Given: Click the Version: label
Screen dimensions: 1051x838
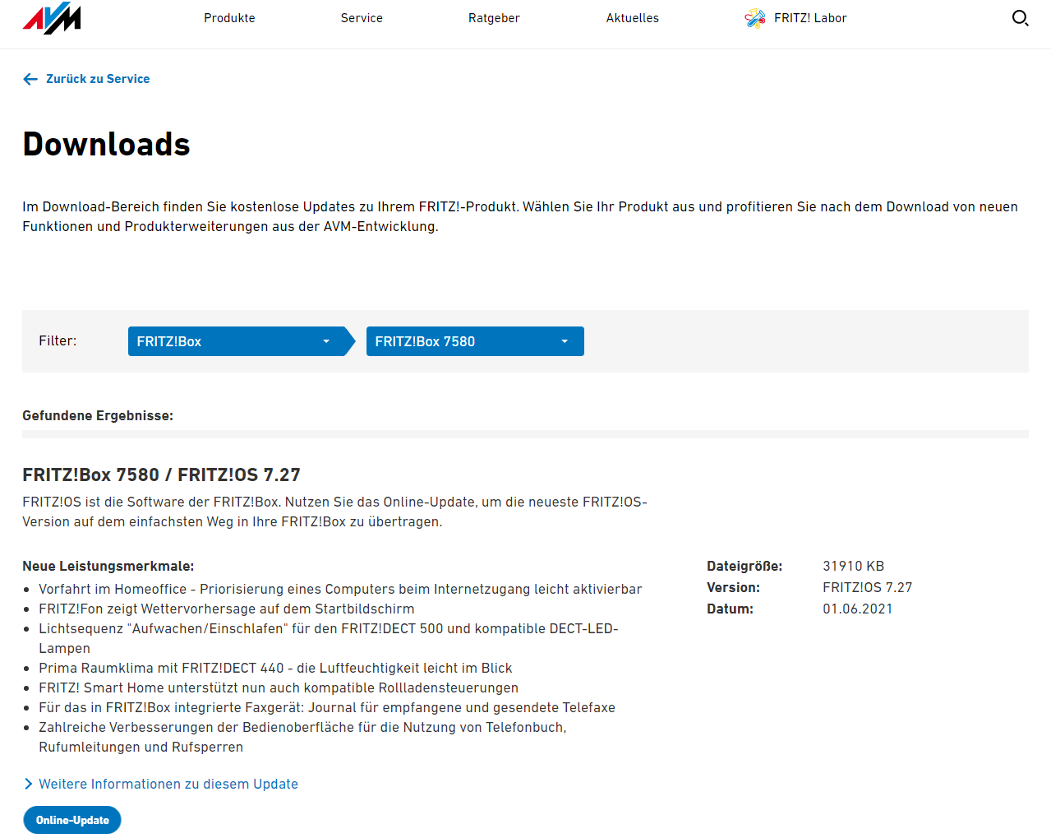Looking at the screenshot, I should pyautogui.click(x=733, y=587).
